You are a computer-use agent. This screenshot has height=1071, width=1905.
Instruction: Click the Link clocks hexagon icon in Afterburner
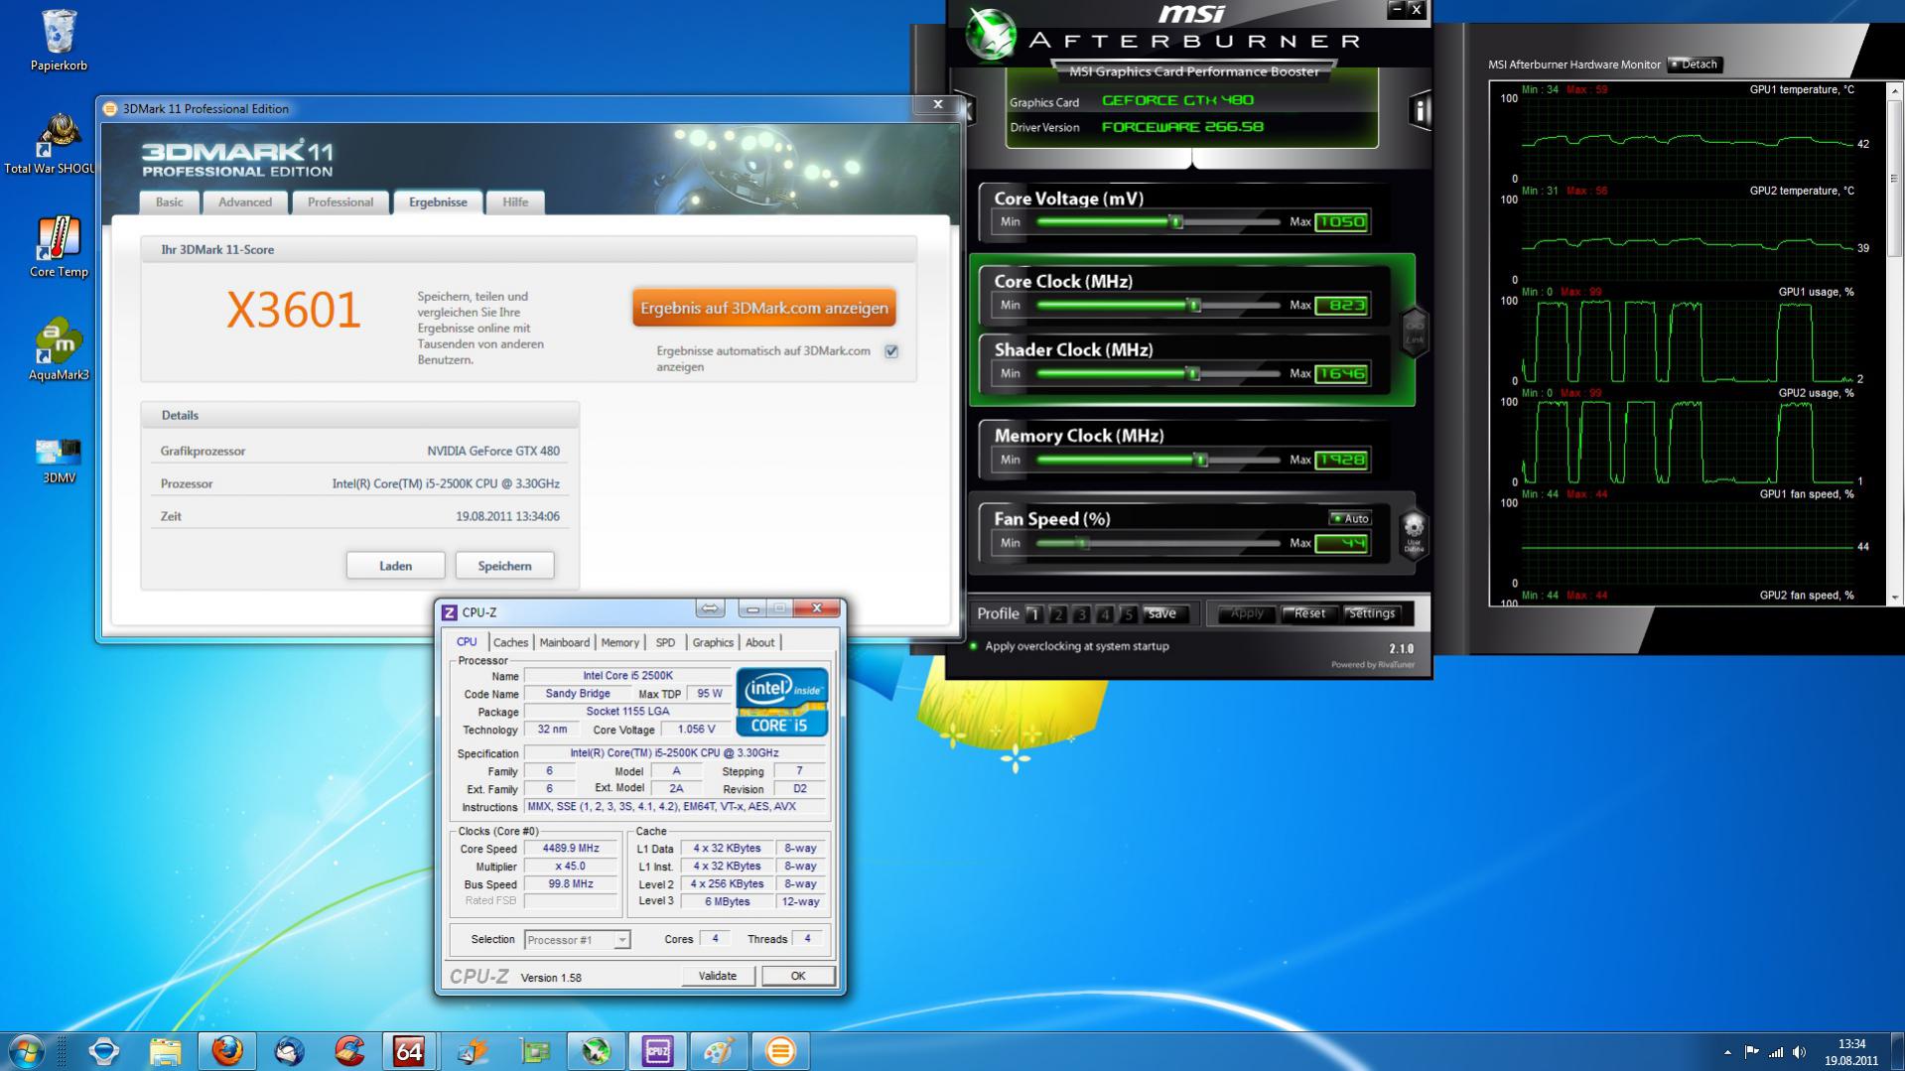(1415, 332)
